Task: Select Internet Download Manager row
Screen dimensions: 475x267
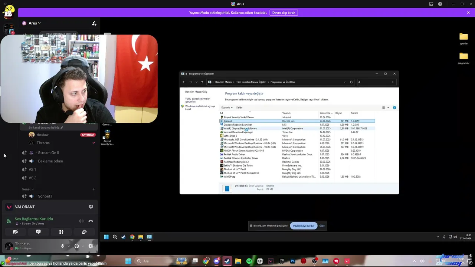Action: [297, 132]
